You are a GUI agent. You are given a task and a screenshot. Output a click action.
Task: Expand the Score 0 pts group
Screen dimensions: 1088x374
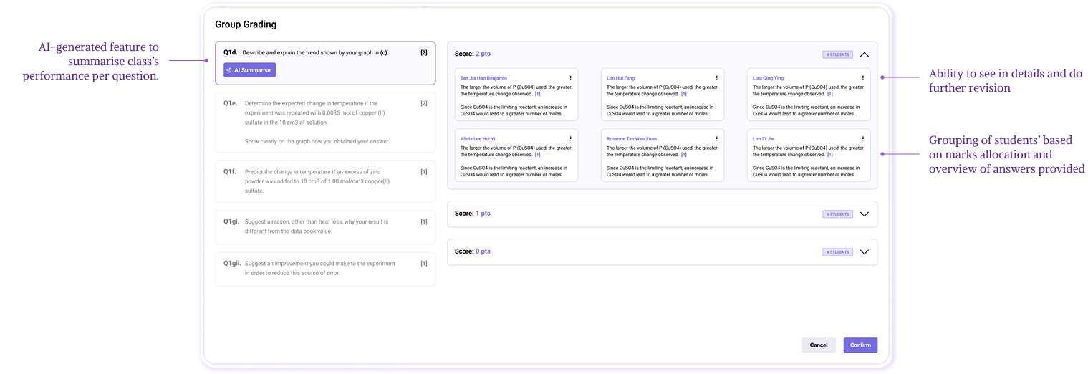pyautogui.click(x=864, y=252)
